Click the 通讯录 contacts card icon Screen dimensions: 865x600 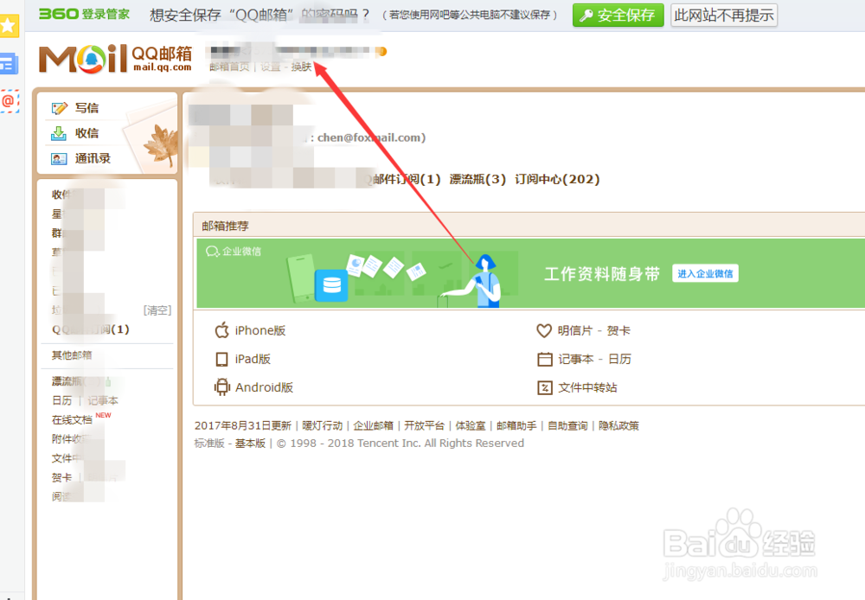59,159
